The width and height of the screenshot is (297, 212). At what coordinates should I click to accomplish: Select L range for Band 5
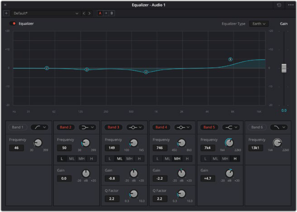[205, 159]
